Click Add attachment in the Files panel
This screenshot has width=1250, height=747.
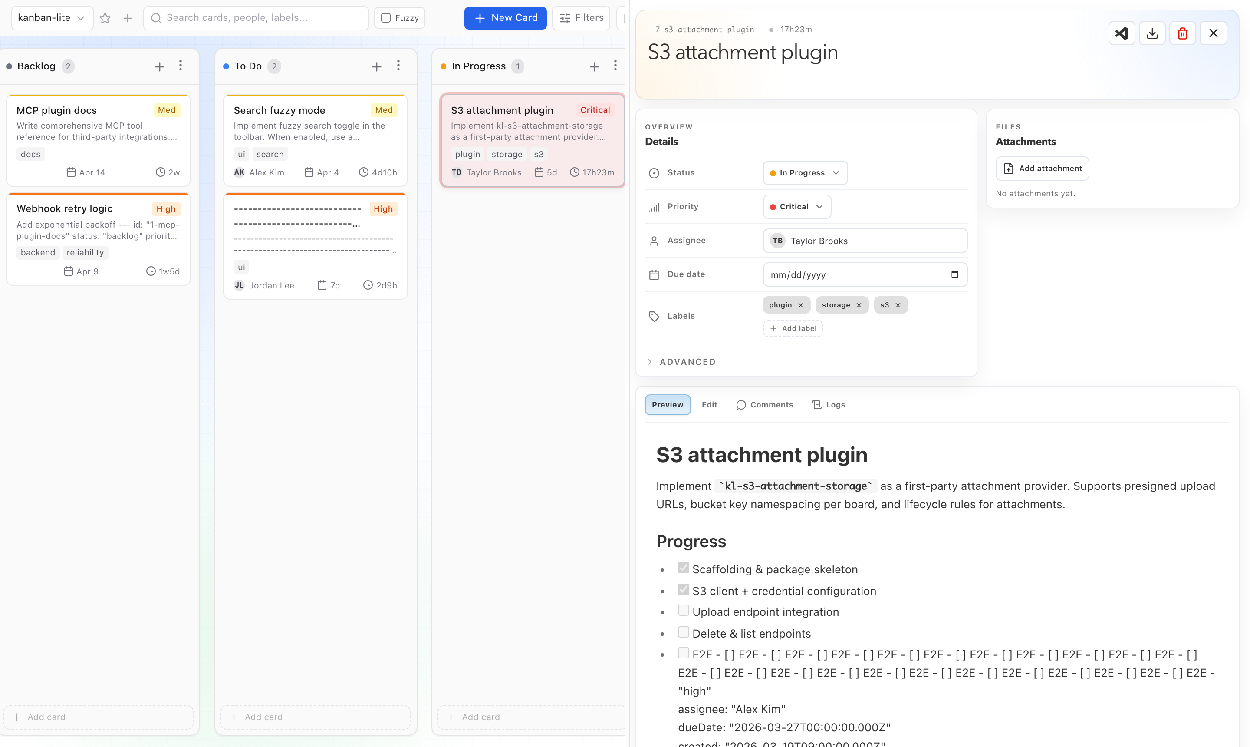click(x=1042, y=168)
